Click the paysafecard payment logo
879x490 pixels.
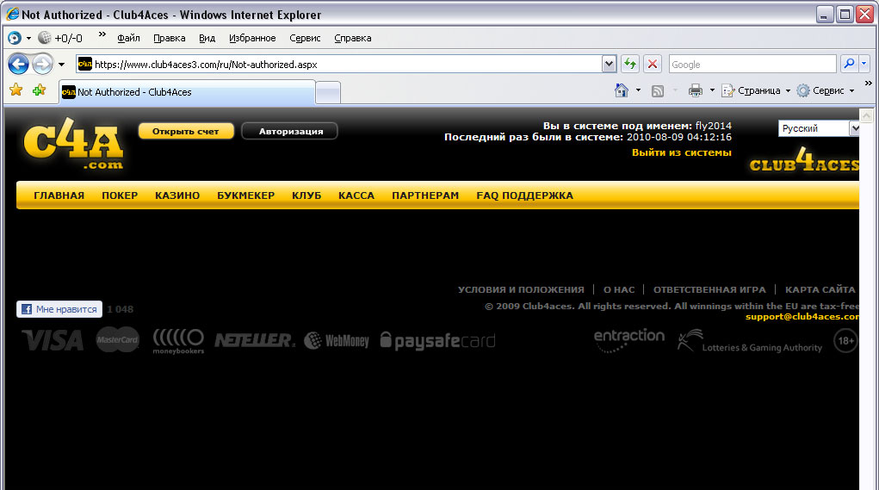(x=438, y=340)
